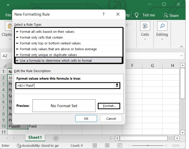Open the Sheet1 tab
Viewport: 189px width, 149px height.
click(x=35, y=138)
